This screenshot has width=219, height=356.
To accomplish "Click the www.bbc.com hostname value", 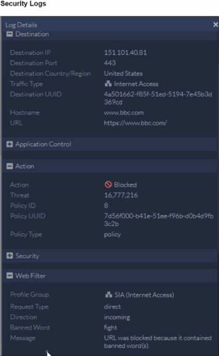I will (x=123, y=112).
